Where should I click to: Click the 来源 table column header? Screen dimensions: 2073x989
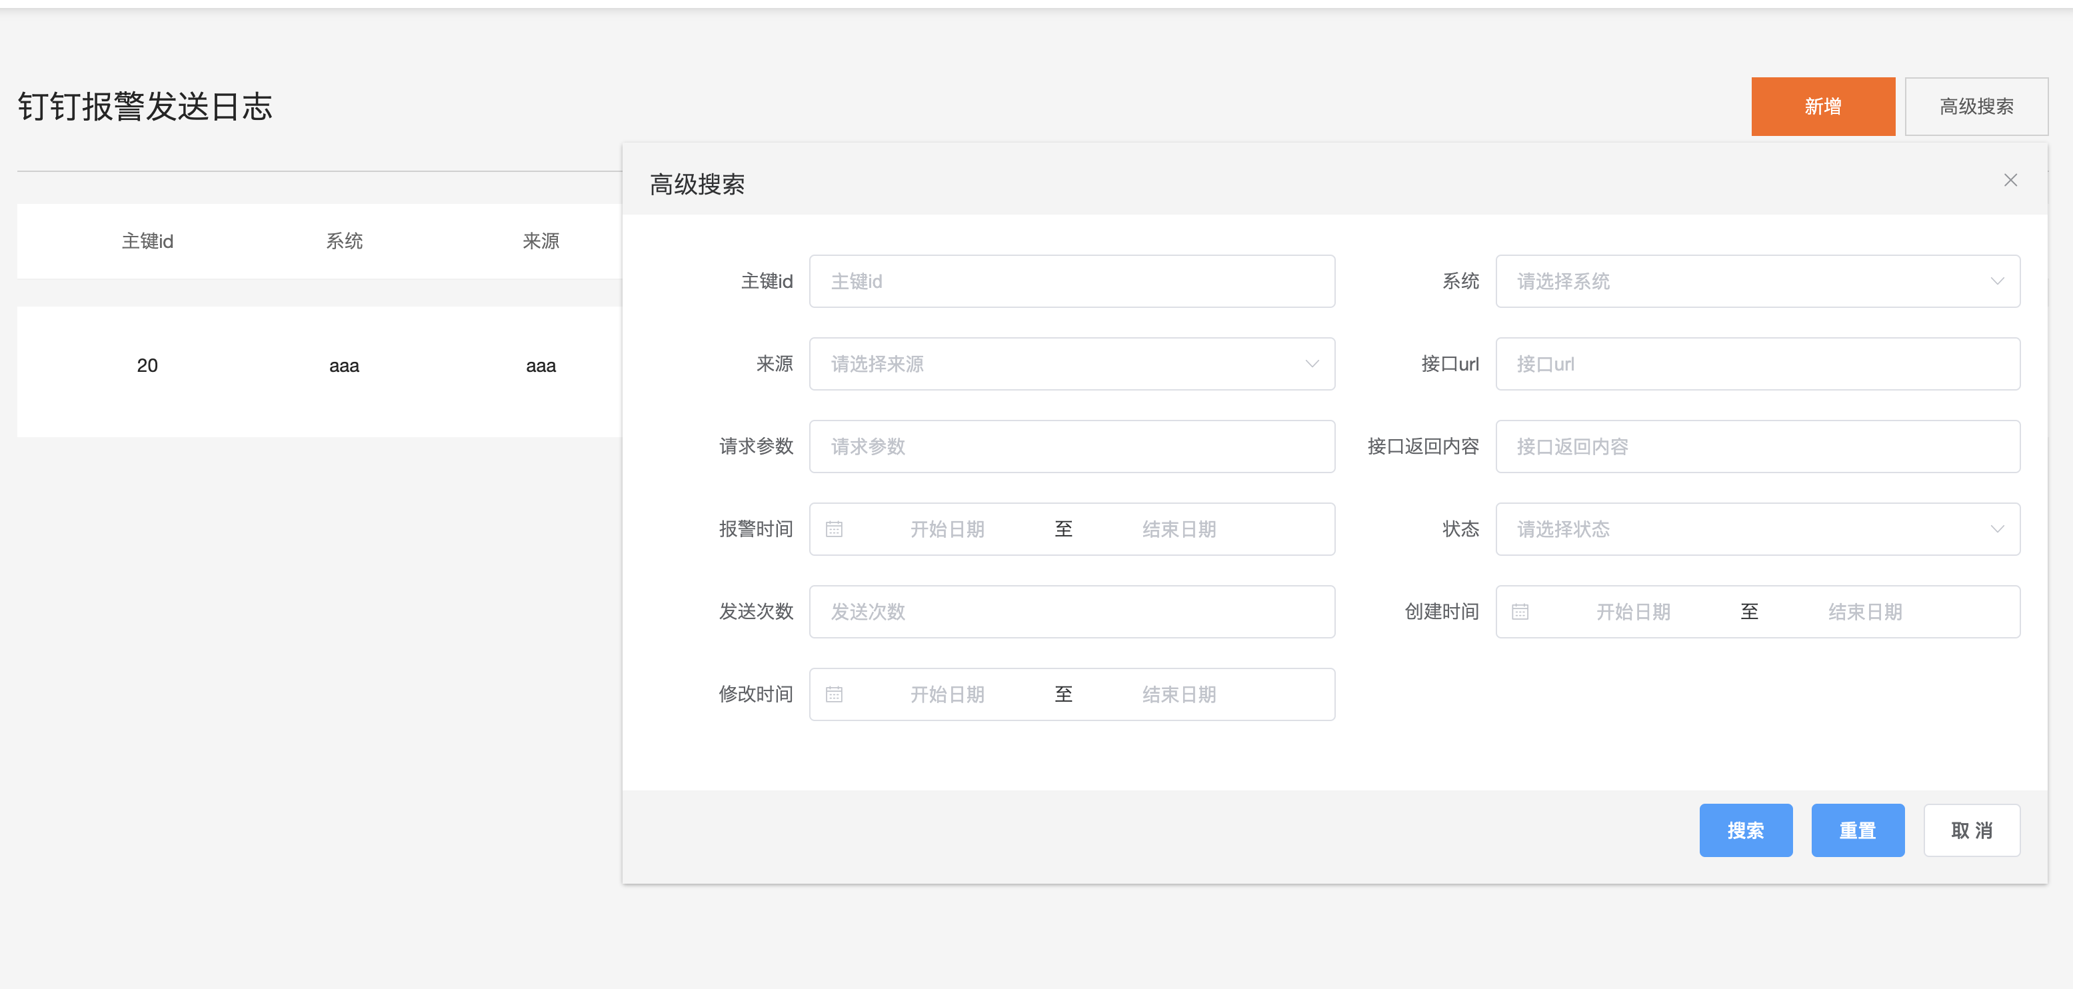point(541,241)
